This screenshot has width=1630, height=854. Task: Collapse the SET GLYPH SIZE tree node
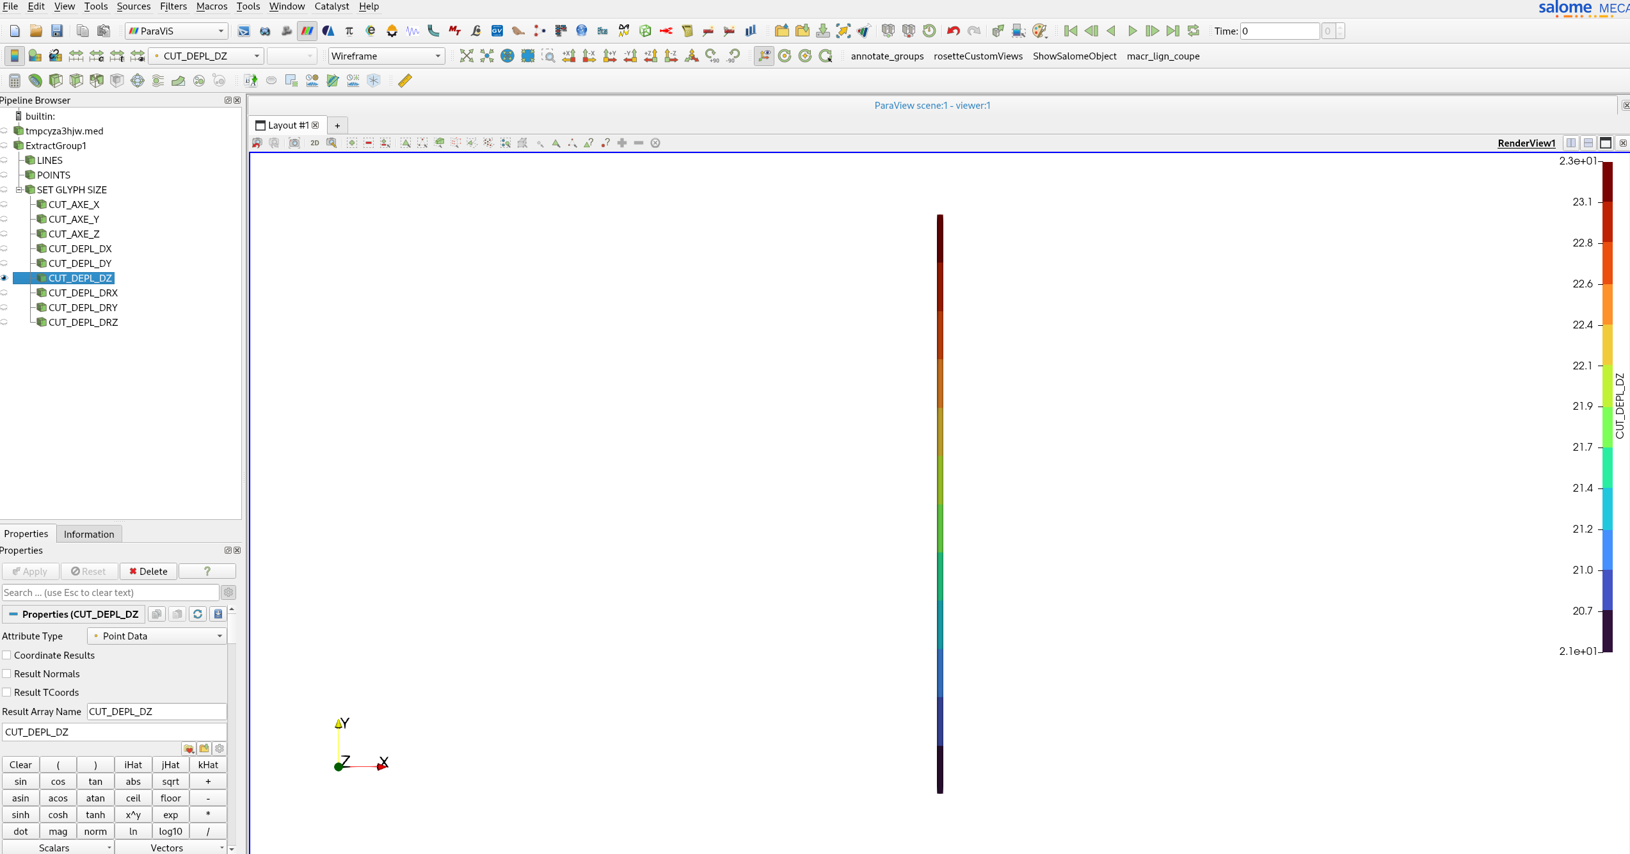[19, 189]
